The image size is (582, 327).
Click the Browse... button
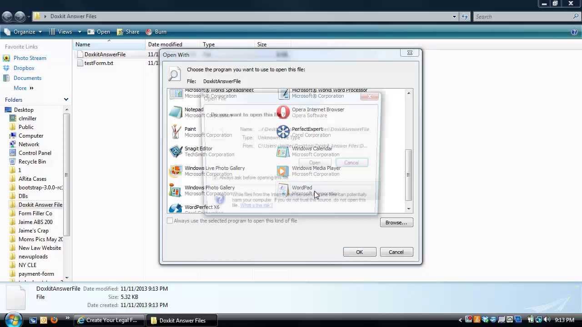(396, 223)
